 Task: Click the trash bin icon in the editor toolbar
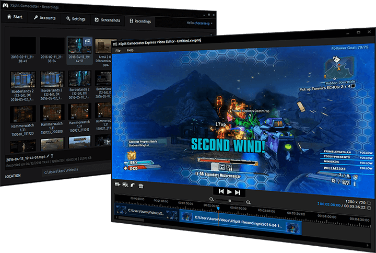pyautogui.click(x=141, y=186)
